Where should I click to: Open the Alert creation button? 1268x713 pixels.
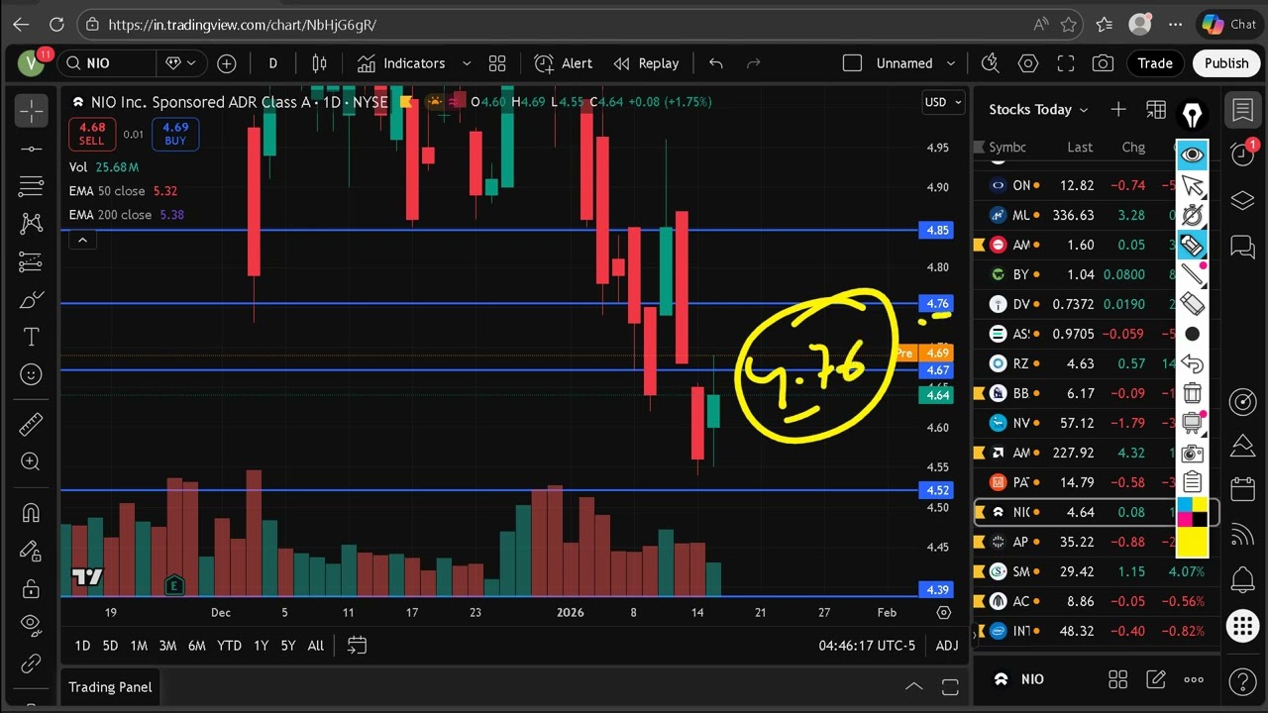tap(564, 63)
